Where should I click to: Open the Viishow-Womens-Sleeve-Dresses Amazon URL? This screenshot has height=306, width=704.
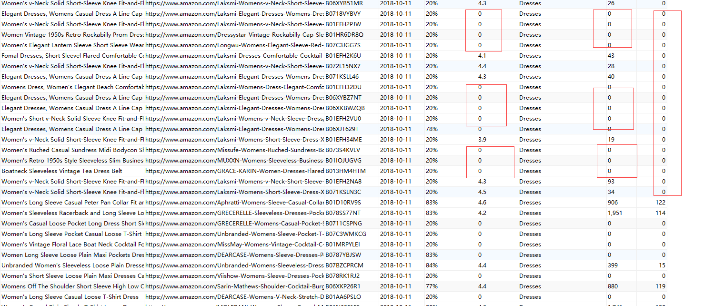(x=234, y=275)
